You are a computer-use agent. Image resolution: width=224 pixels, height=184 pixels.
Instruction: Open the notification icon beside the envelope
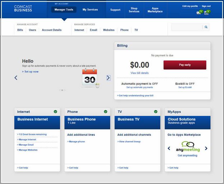[x=206, y=13]
